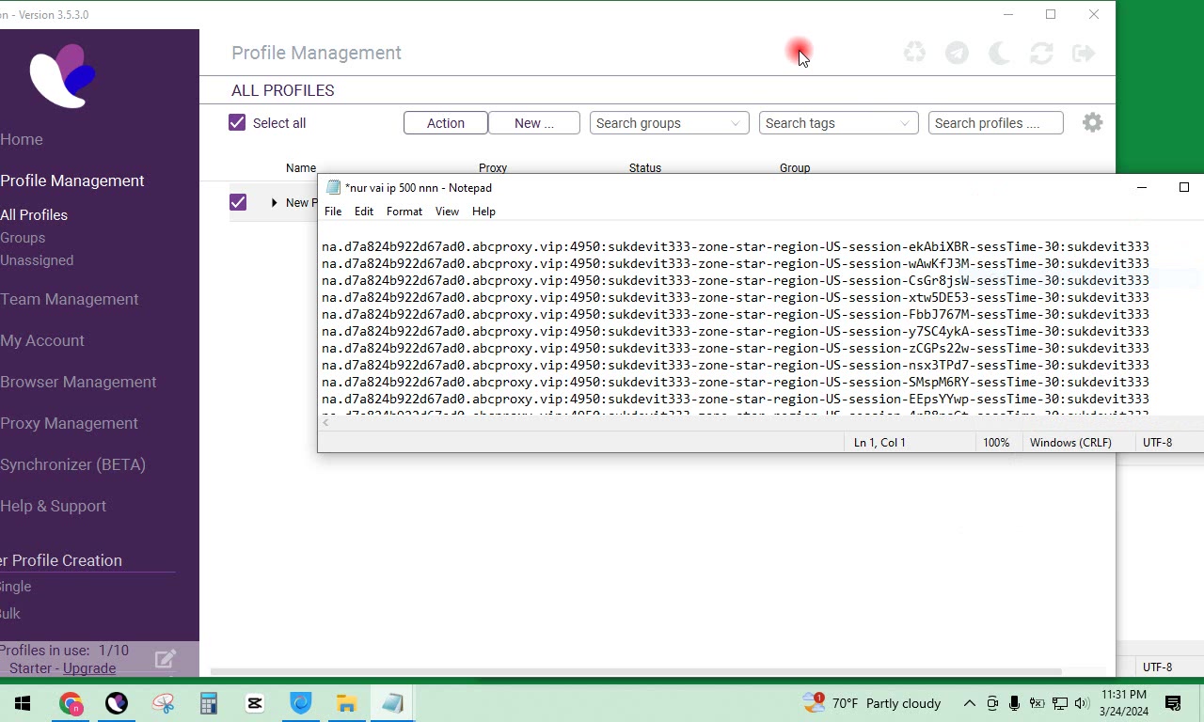Image resolution: width=1204 pixels, height=722 pixels.
Task: Click the Notepad horizontal scrollbar track
Action: point(762,424)
